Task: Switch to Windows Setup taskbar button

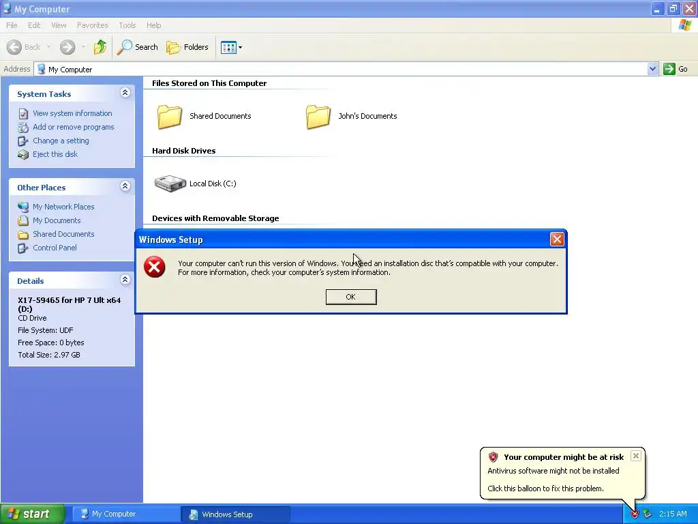Action: pos(236,514)
